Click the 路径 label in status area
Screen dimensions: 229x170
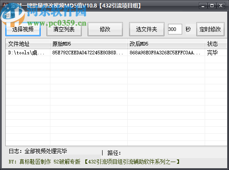click(x=114, y=153)
